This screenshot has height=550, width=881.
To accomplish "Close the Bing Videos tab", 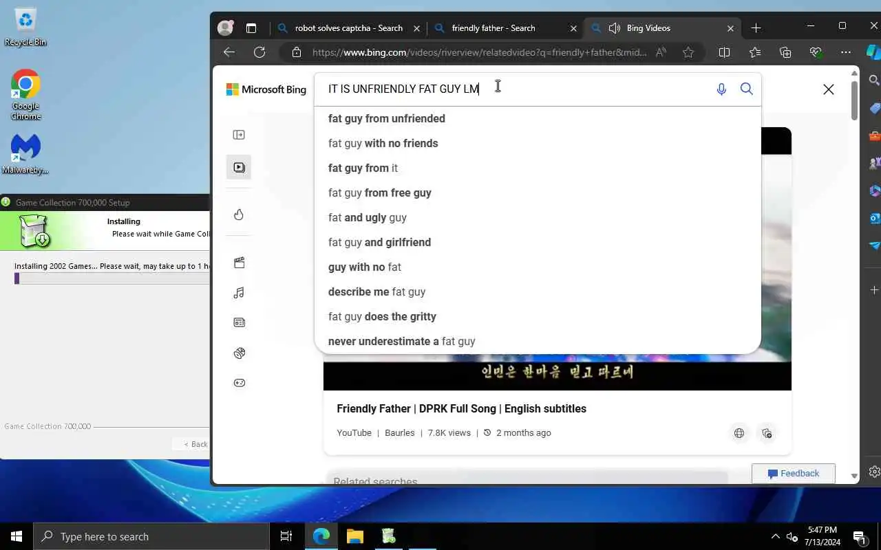I will pos(730,28).
